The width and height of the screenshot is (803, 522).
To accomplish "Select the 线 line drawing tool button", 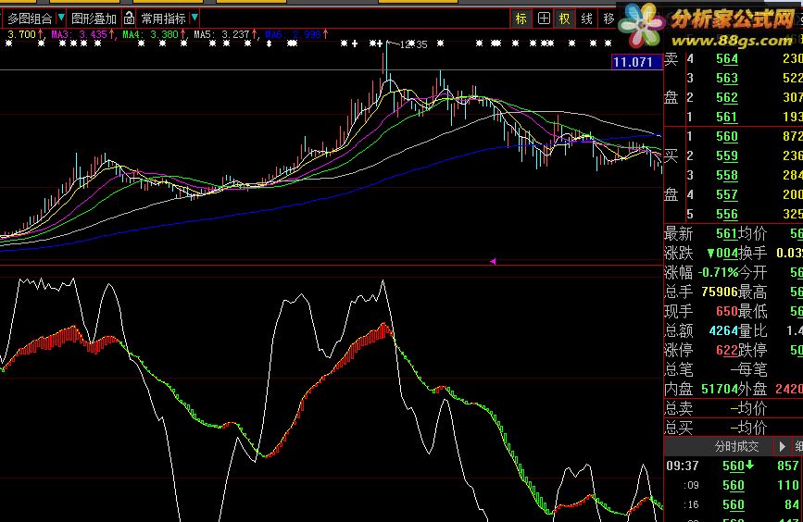I will tap(586, 19).
